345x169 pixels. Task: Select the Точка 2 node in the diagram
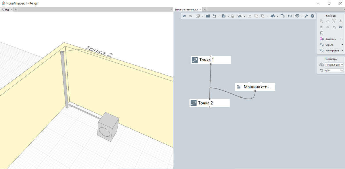(210, 103)
